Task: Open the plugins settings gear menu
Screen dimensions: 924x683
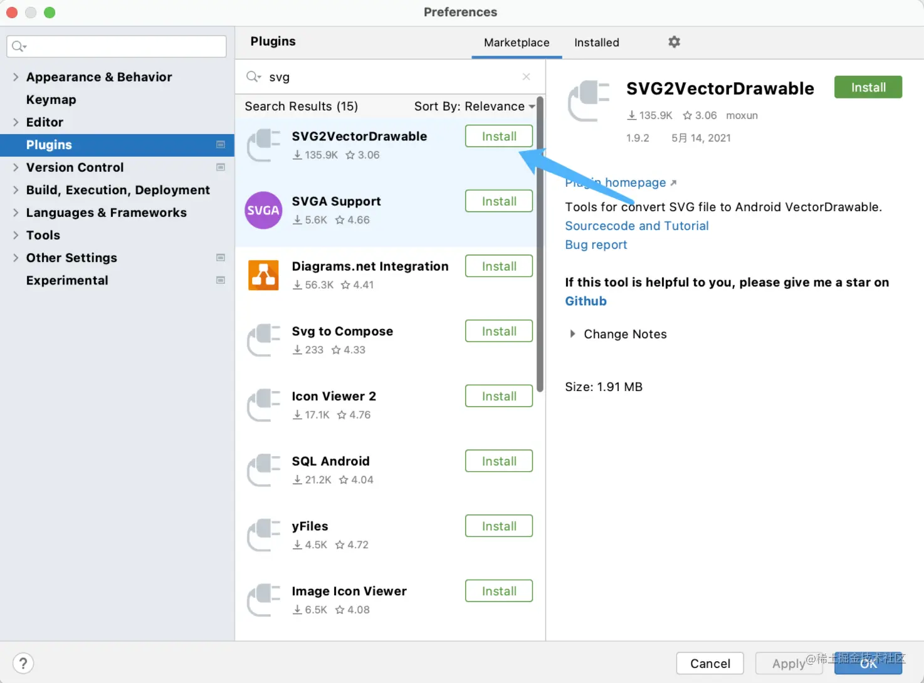Action: click(674, 42)
